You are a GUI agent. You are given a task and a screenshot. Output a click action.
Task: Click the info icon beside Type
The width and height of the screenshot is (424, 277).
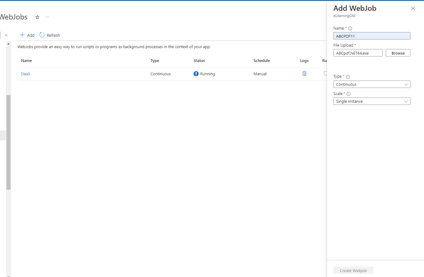coord(348,76)
